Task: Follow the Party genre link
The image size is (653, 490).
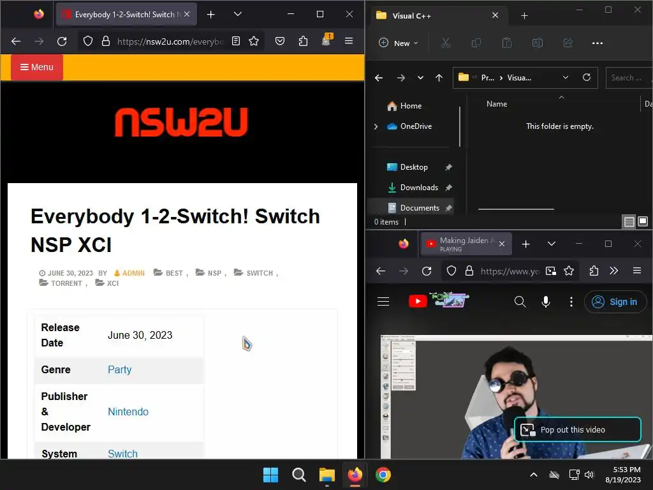Action: pos(119,369)
